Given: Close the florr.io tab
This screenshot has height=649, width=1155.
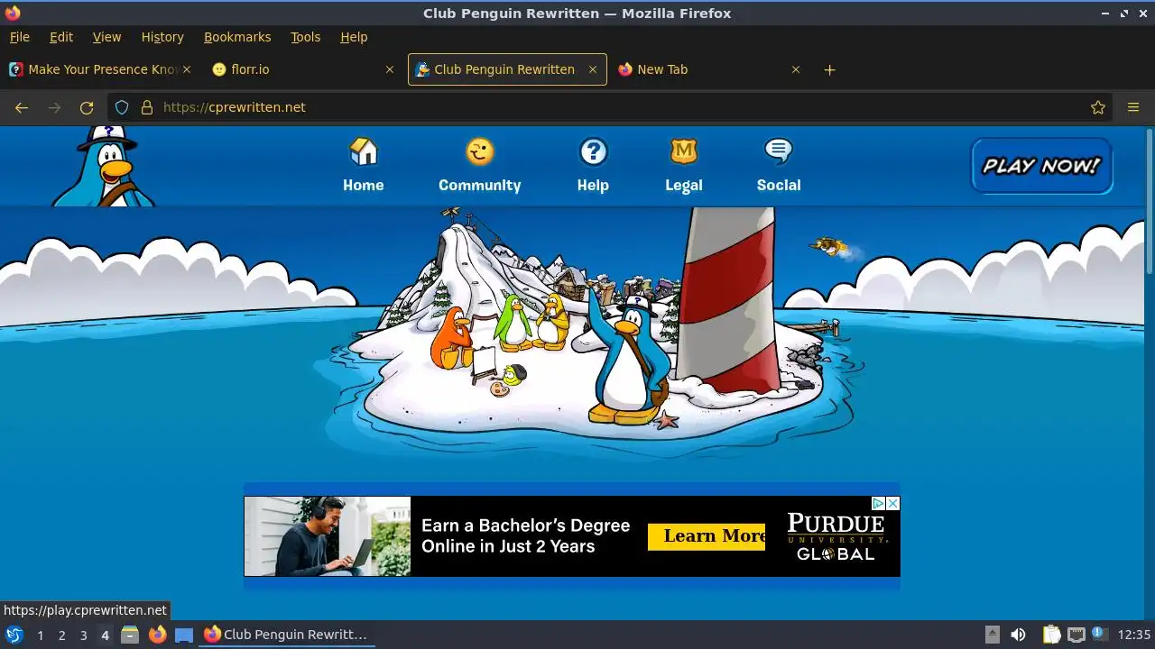Looking at the screenshot, I should (390, 69).
